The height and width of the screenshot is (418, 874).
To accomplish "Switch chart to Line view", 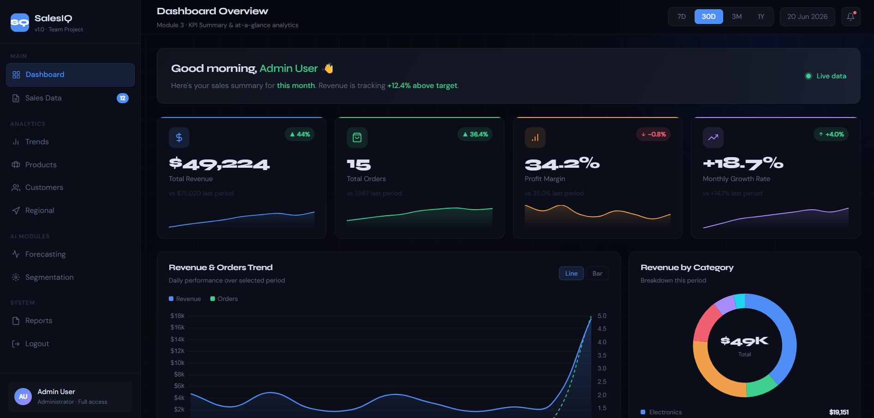I will (x=571, y=273).
